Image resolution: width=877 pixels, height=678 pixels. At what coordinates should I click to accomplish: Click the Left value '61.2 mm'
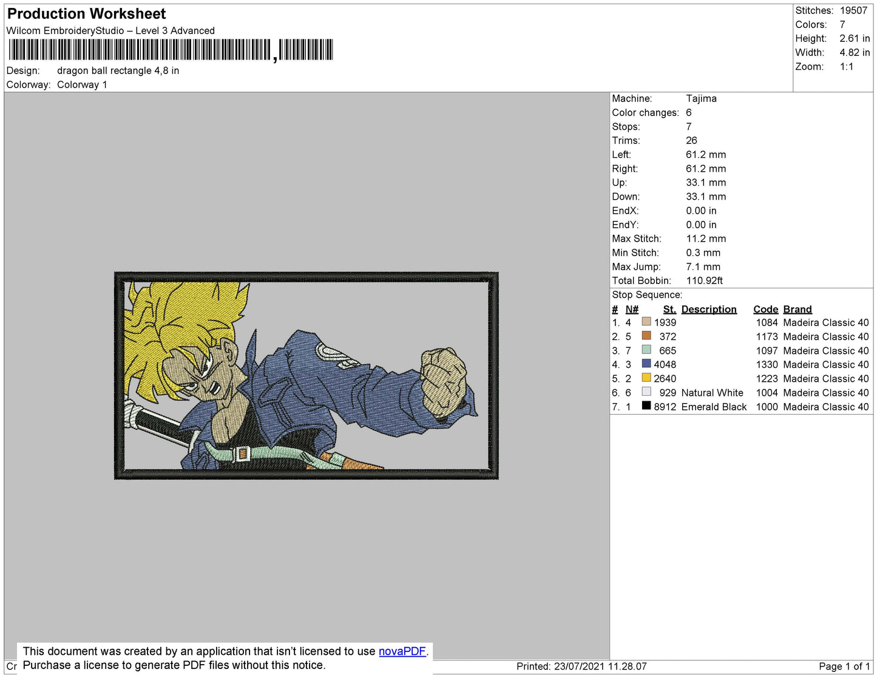click(706, 155)
